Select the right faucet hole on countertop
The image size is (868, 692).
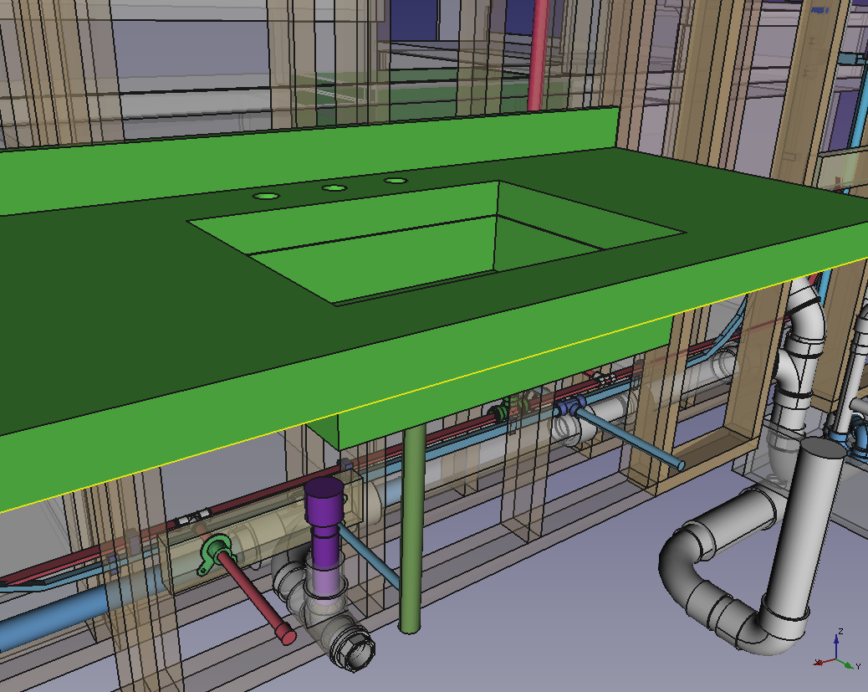pyautogui.click(x=396, y=180)
